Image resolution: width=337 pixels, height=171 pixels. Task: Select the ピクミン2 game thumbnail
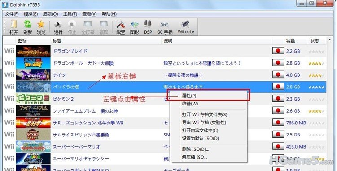click(x=33, y=99)
